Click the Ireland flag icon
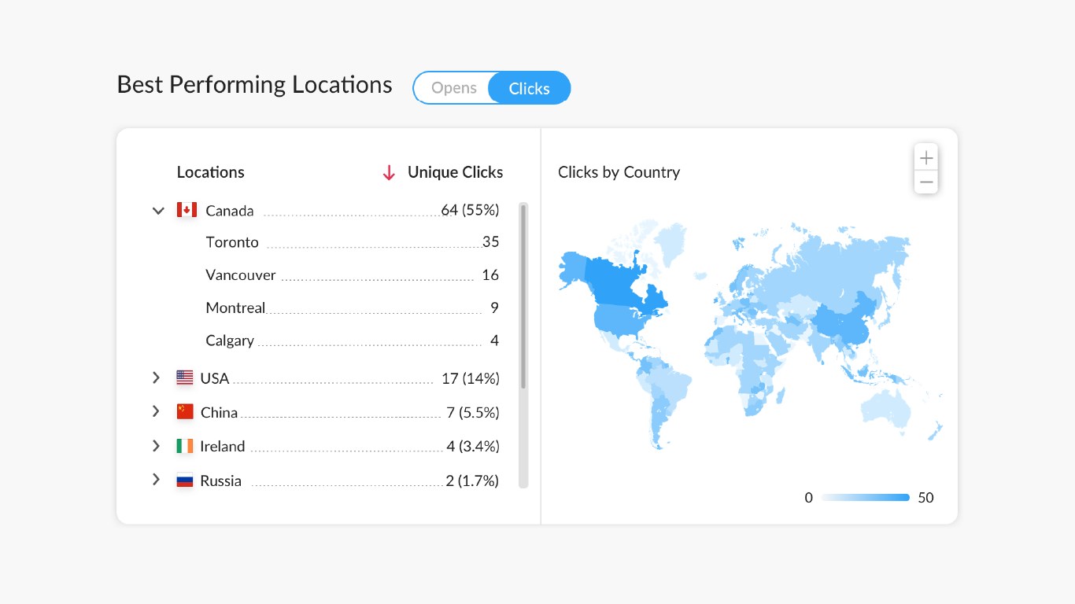This screenshot has width=1075, height=604. coord(184,446)
